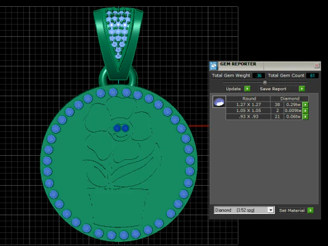Click the 0.06tw weight cell

293,117
